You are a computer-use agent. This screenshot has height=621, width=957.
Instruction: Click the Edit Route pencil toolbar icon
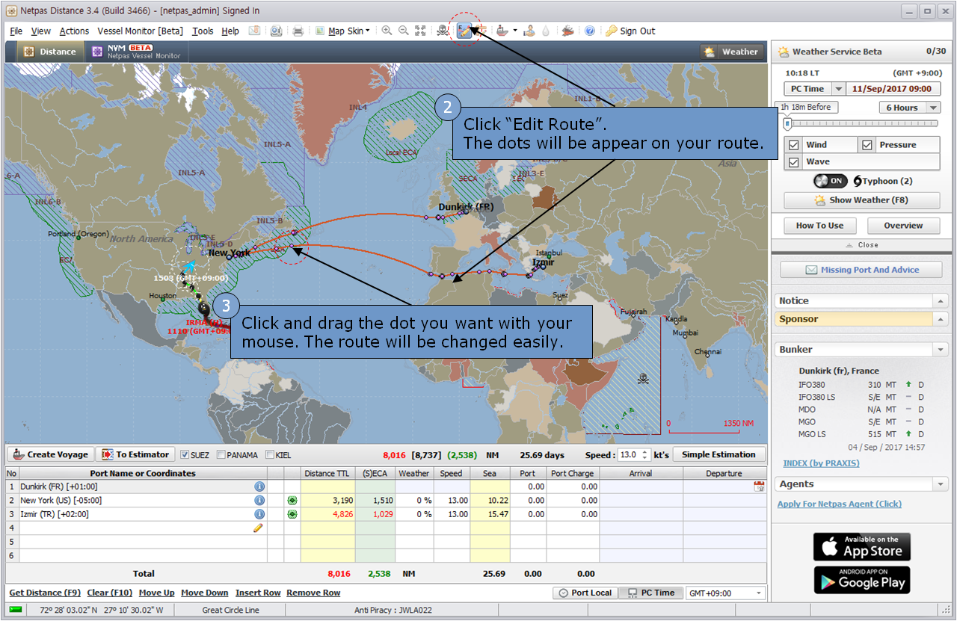coord(465,31)
